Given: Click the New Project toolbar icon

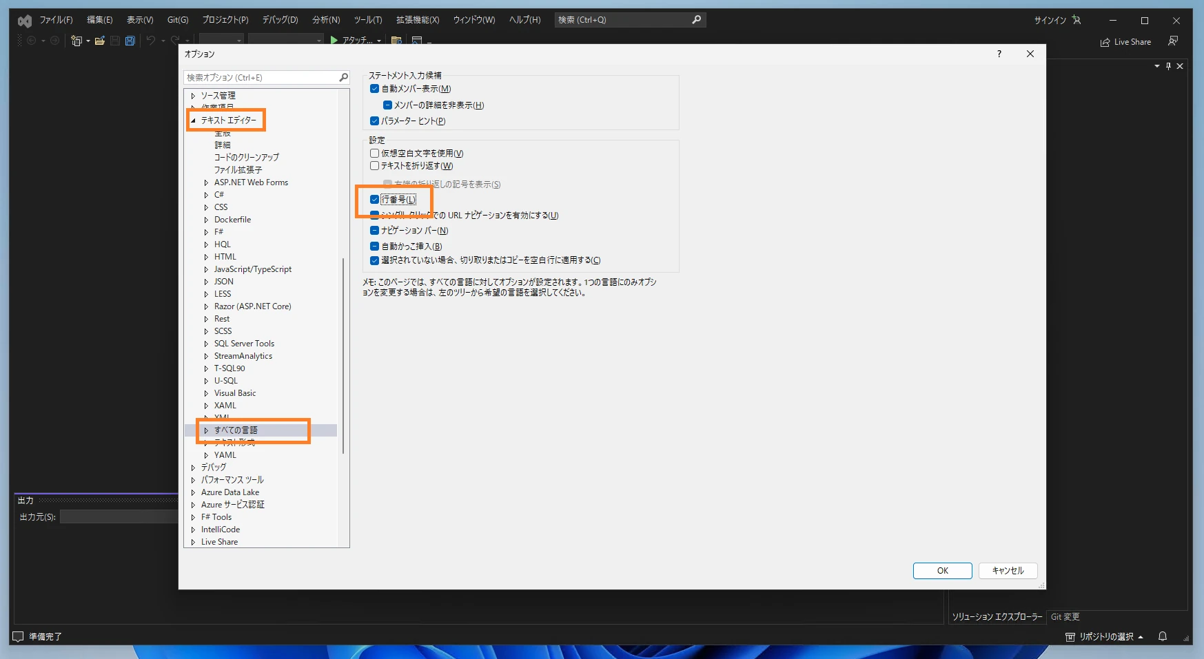Looking at the screenshot, I should pos(76,41).
